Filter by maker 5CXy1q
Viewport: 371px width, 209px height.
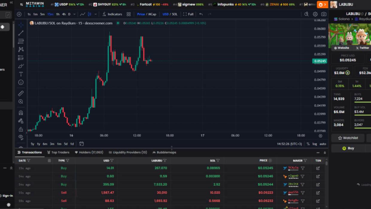click(x=302, y=168)
